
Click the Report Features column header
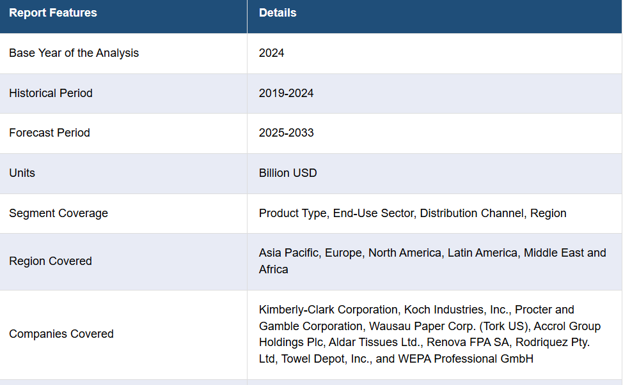point(53,13)
